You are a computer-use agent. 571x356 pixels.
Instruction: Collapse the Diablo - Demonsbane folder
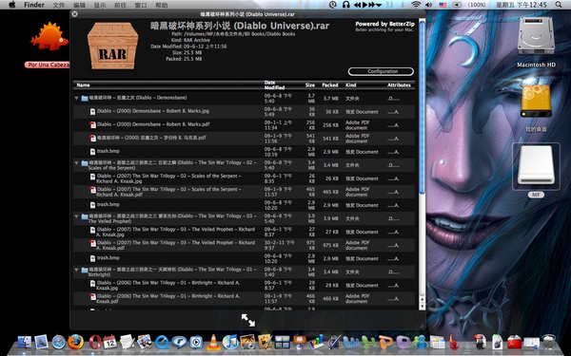pos(76,98)
